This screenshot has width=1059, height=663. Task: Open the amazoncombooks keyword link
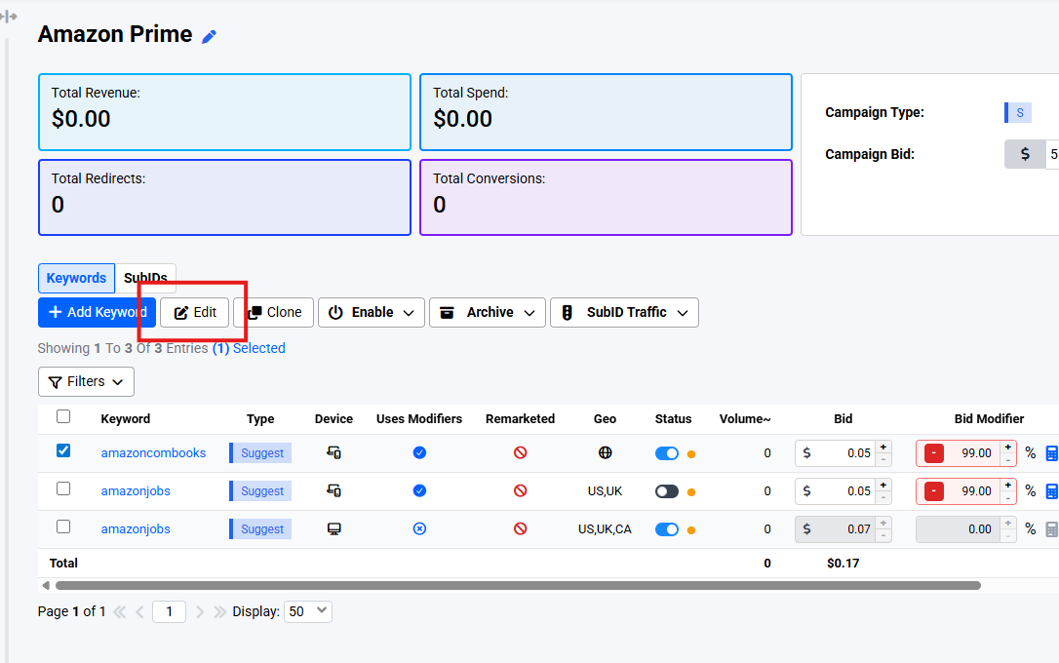[153, 453]
